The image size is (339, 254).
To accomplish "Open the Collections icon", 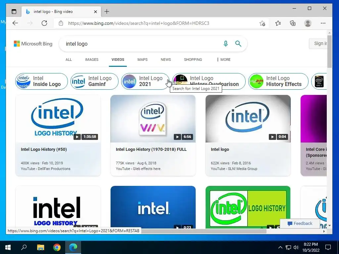I will [293, 23].
